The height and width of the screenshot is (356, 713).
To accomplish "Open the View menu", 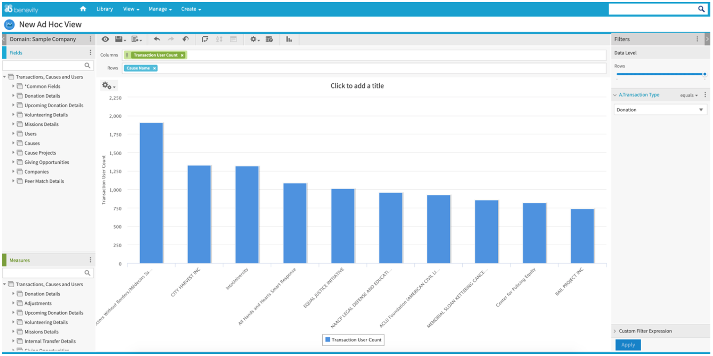I will (x=131, y=9).
